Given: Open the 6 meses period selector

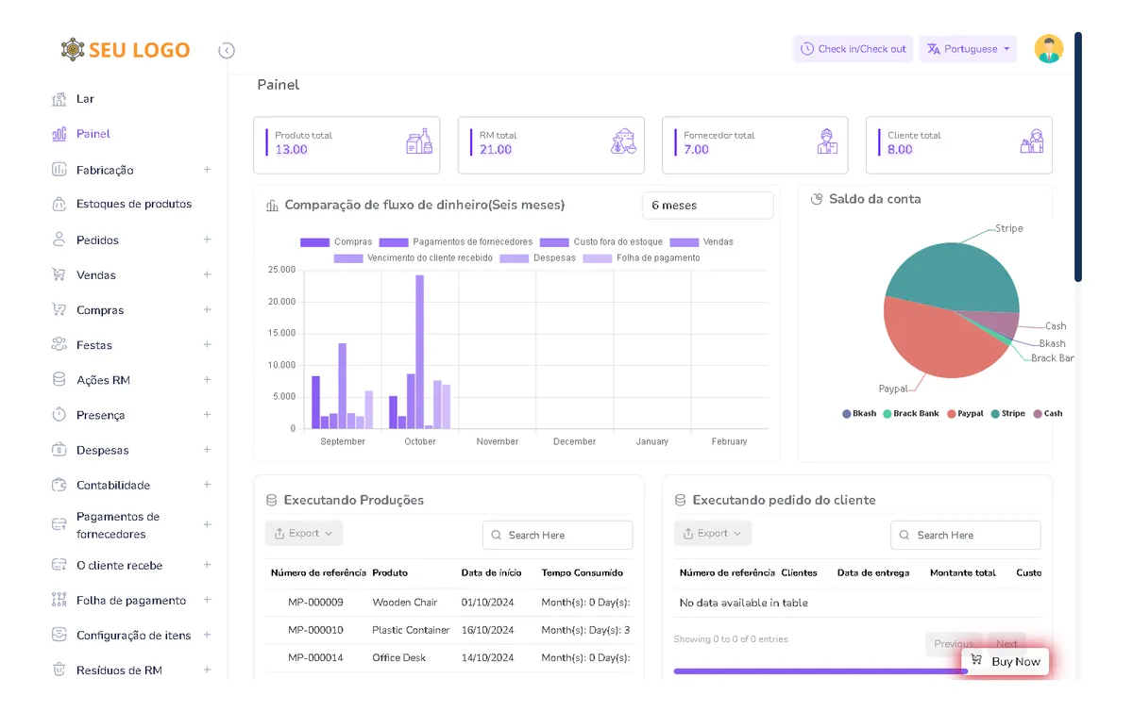Looking at the screenshot, I should (x=707, y=206).
